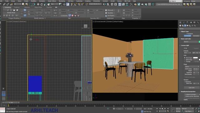Click the Tessellate button in Subdivision

110,13
